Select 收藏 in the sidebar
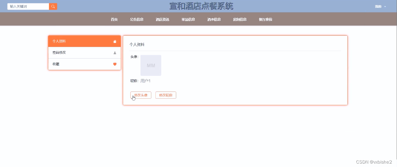 (84, 64)
